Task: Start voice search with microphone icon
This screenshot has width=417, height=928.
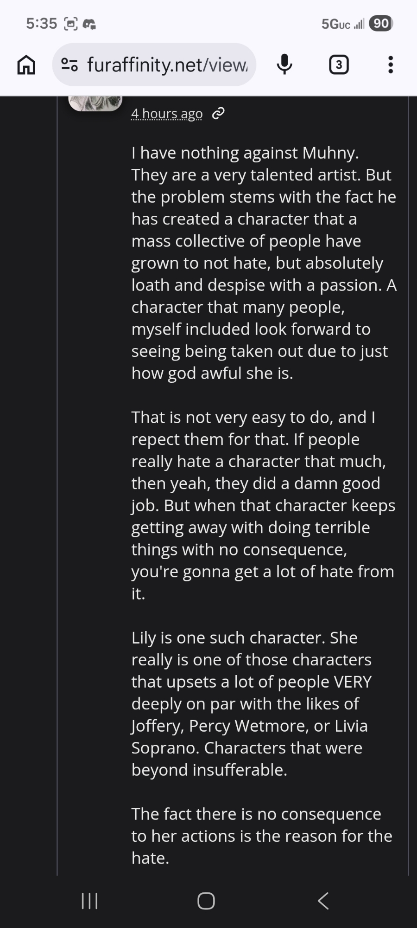Action: [284, 64]
